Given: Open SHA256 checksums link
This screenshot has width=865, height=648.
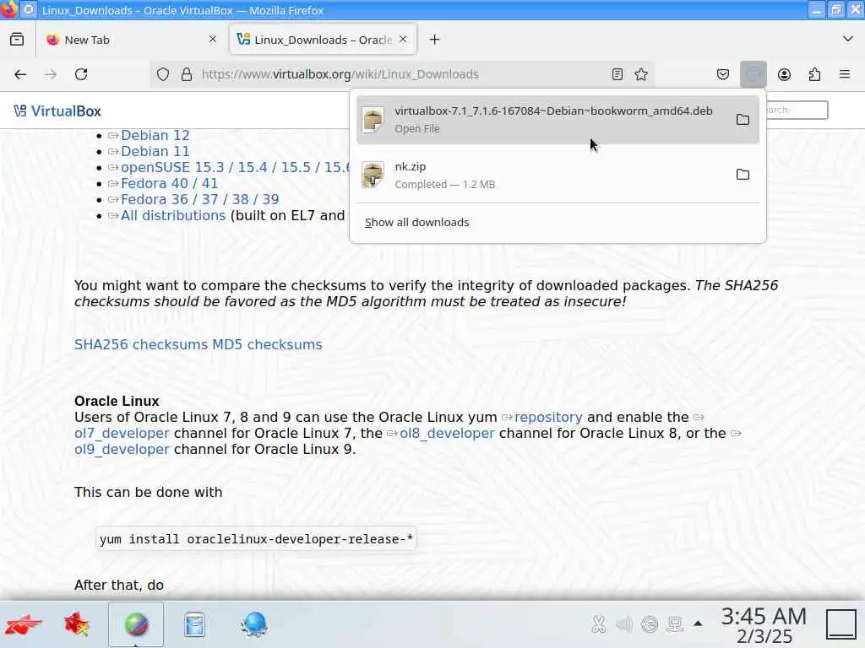Looking at the screenshot, I should [x=141, y=344].
